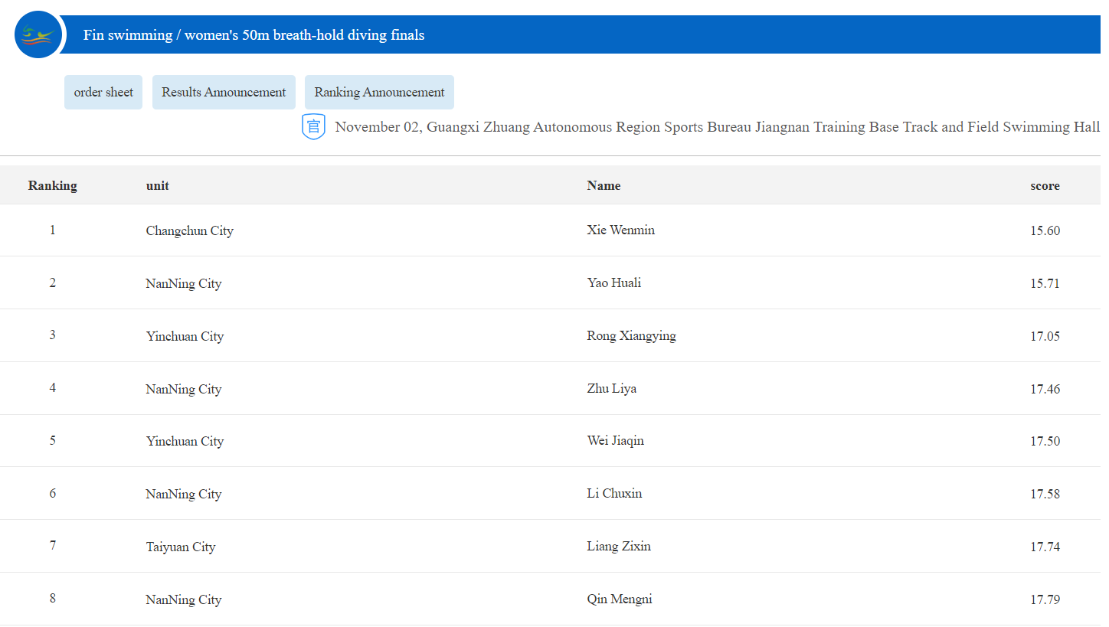The image size is (1109, 627).
Task: Select Yinchuan City in Rong Xiangying's row
Action: click(x=185, y=336)
